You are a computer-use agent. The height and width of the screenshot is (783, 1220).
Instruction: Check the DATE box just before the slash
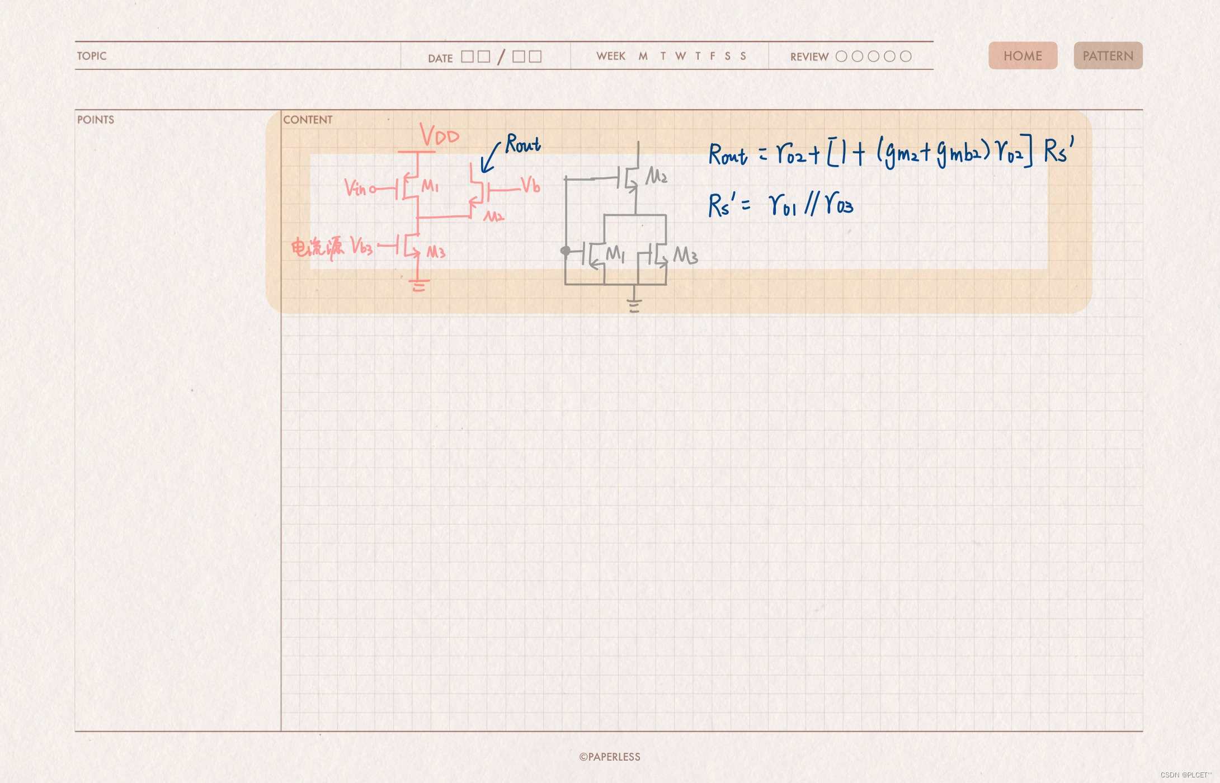484,56
